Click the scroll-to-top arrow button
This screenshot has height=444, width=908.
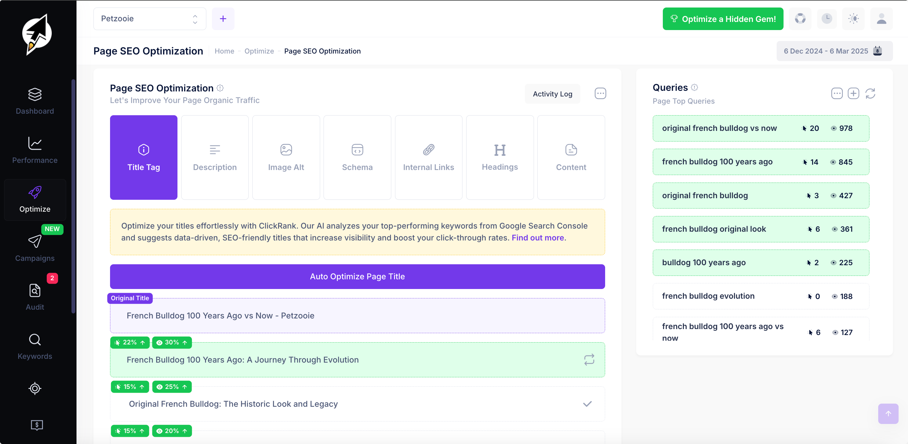(x=888, y=414)
